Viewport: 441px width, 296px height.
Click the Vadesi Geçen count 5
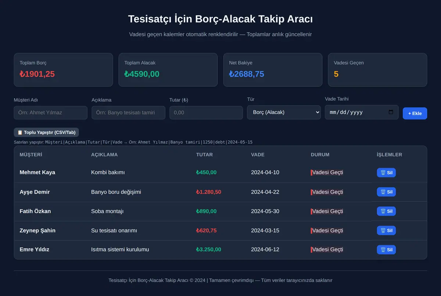[336, 74]
